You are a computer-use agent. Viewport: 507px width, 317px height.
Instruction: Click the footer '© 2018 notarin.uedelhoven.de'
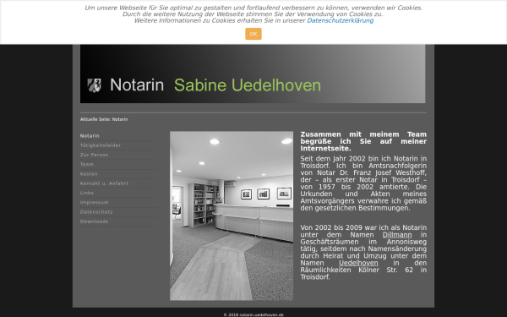(253, 314)
